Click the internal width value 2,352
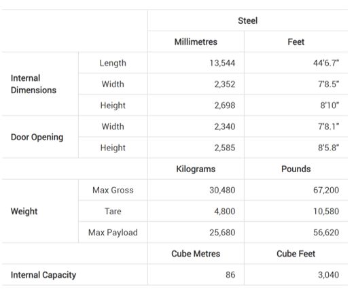This screenshot has height=294, width=356. [225, 84]
